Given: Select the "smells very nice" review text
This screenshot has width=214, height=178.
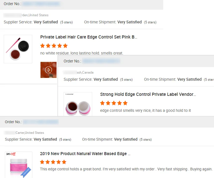Looking at the screenshot, I should [146, 110].
